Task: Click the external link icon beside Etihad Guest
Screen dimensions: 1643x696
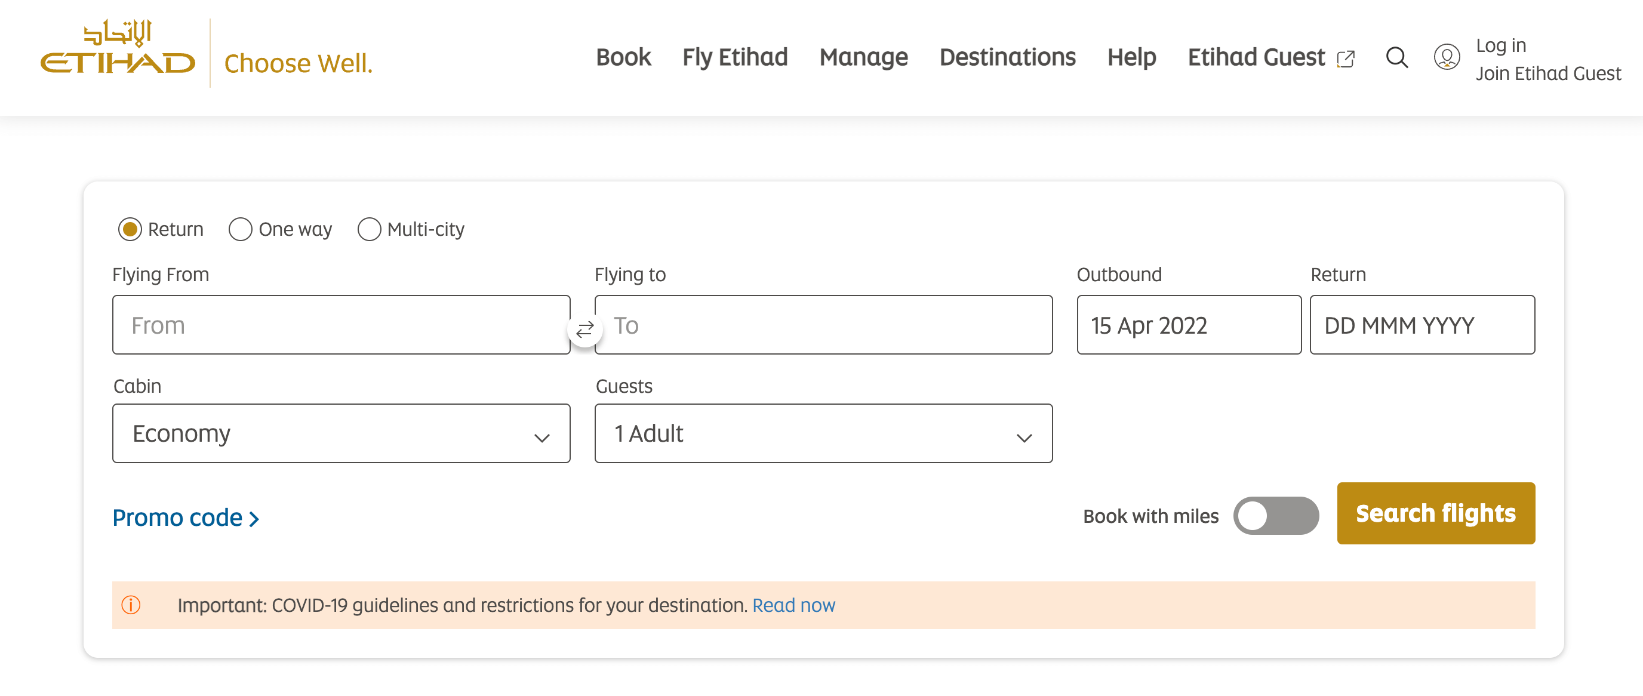Action: pos(1346,58)
